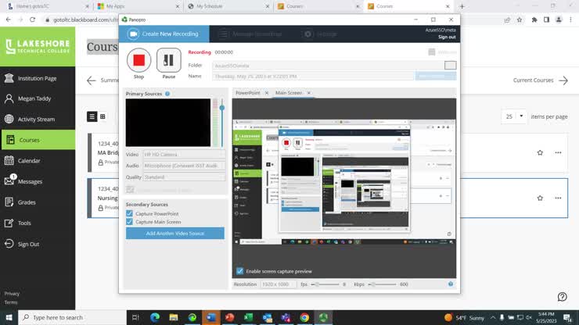Disable screen capture preview checkbox
Image resolution: width=579 pixels, height=325 pixels.
[x=240, y=271]
